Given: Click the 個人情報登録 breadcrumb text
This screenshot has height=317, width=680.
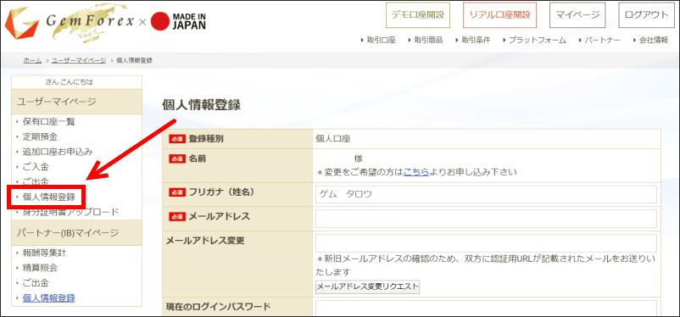Looking at the screenshot, I should (x=135, y=61).
